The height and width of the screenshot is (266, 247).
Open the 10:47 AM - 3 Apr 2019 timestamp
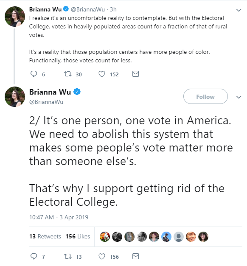[x=59, y=217]
